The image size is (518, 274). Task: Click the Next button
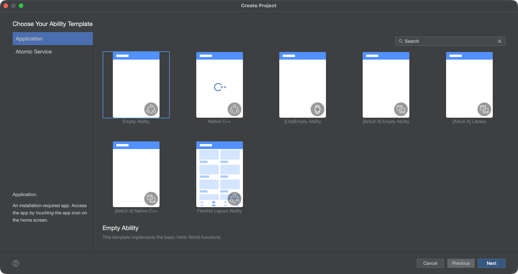click(492, 263)
